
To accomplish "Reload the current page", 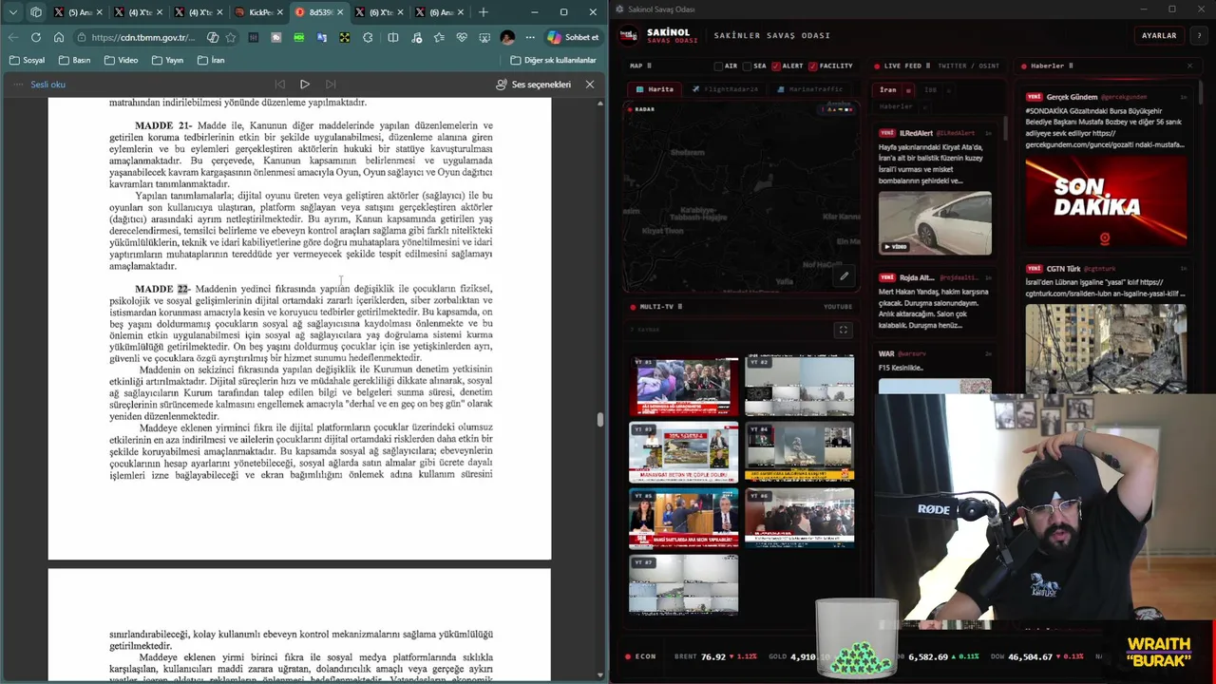I will [36, 37].
